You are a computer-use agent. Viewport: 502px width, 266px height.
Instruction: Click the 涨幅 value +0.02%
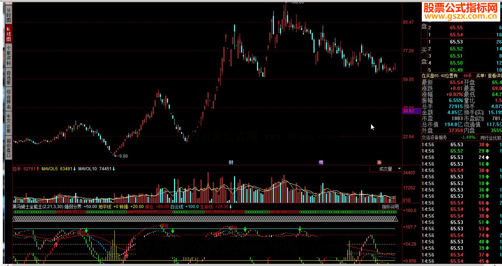click(455, 94)
